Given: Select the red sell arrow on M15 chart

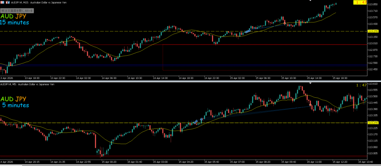Looking at the screenshot, I should coord(285,23).
